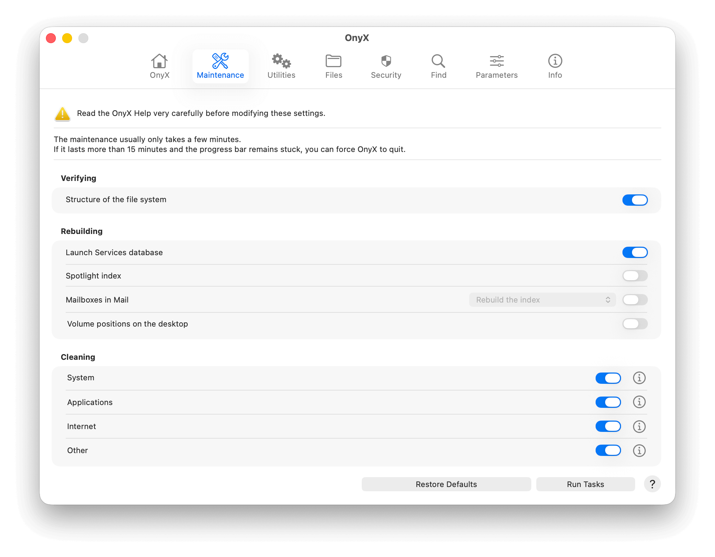Turn off Launch Services database rebuilding
715x557 pixels.
tap(635, 252)
